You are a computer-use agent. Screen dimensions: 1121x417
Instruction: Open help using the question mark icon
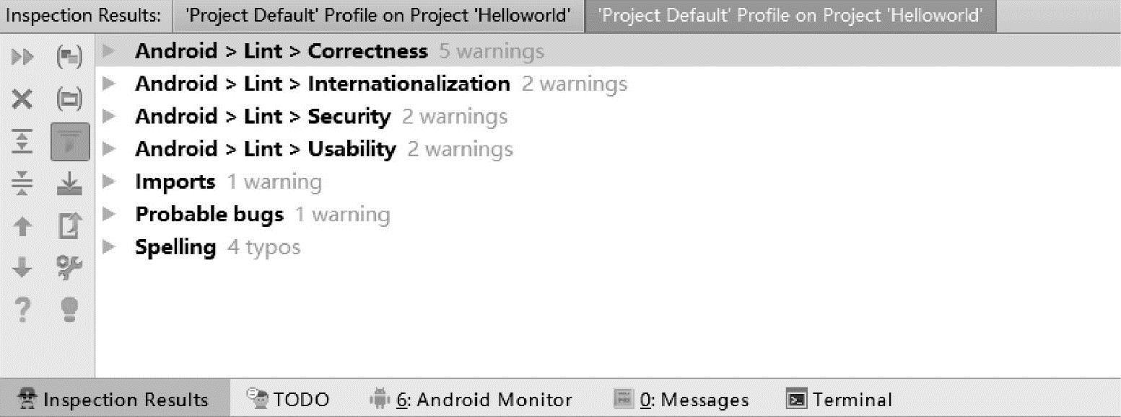(x=23, y=310)
